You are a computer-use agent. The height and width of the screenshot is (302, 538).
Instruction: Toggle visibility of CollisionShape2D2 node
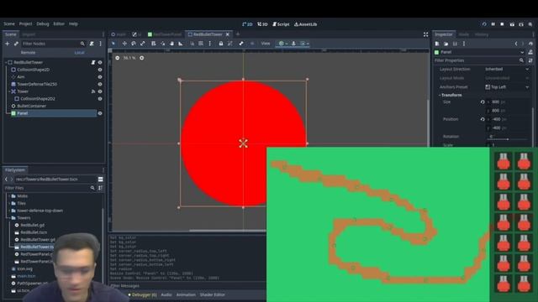pos(100,99)
